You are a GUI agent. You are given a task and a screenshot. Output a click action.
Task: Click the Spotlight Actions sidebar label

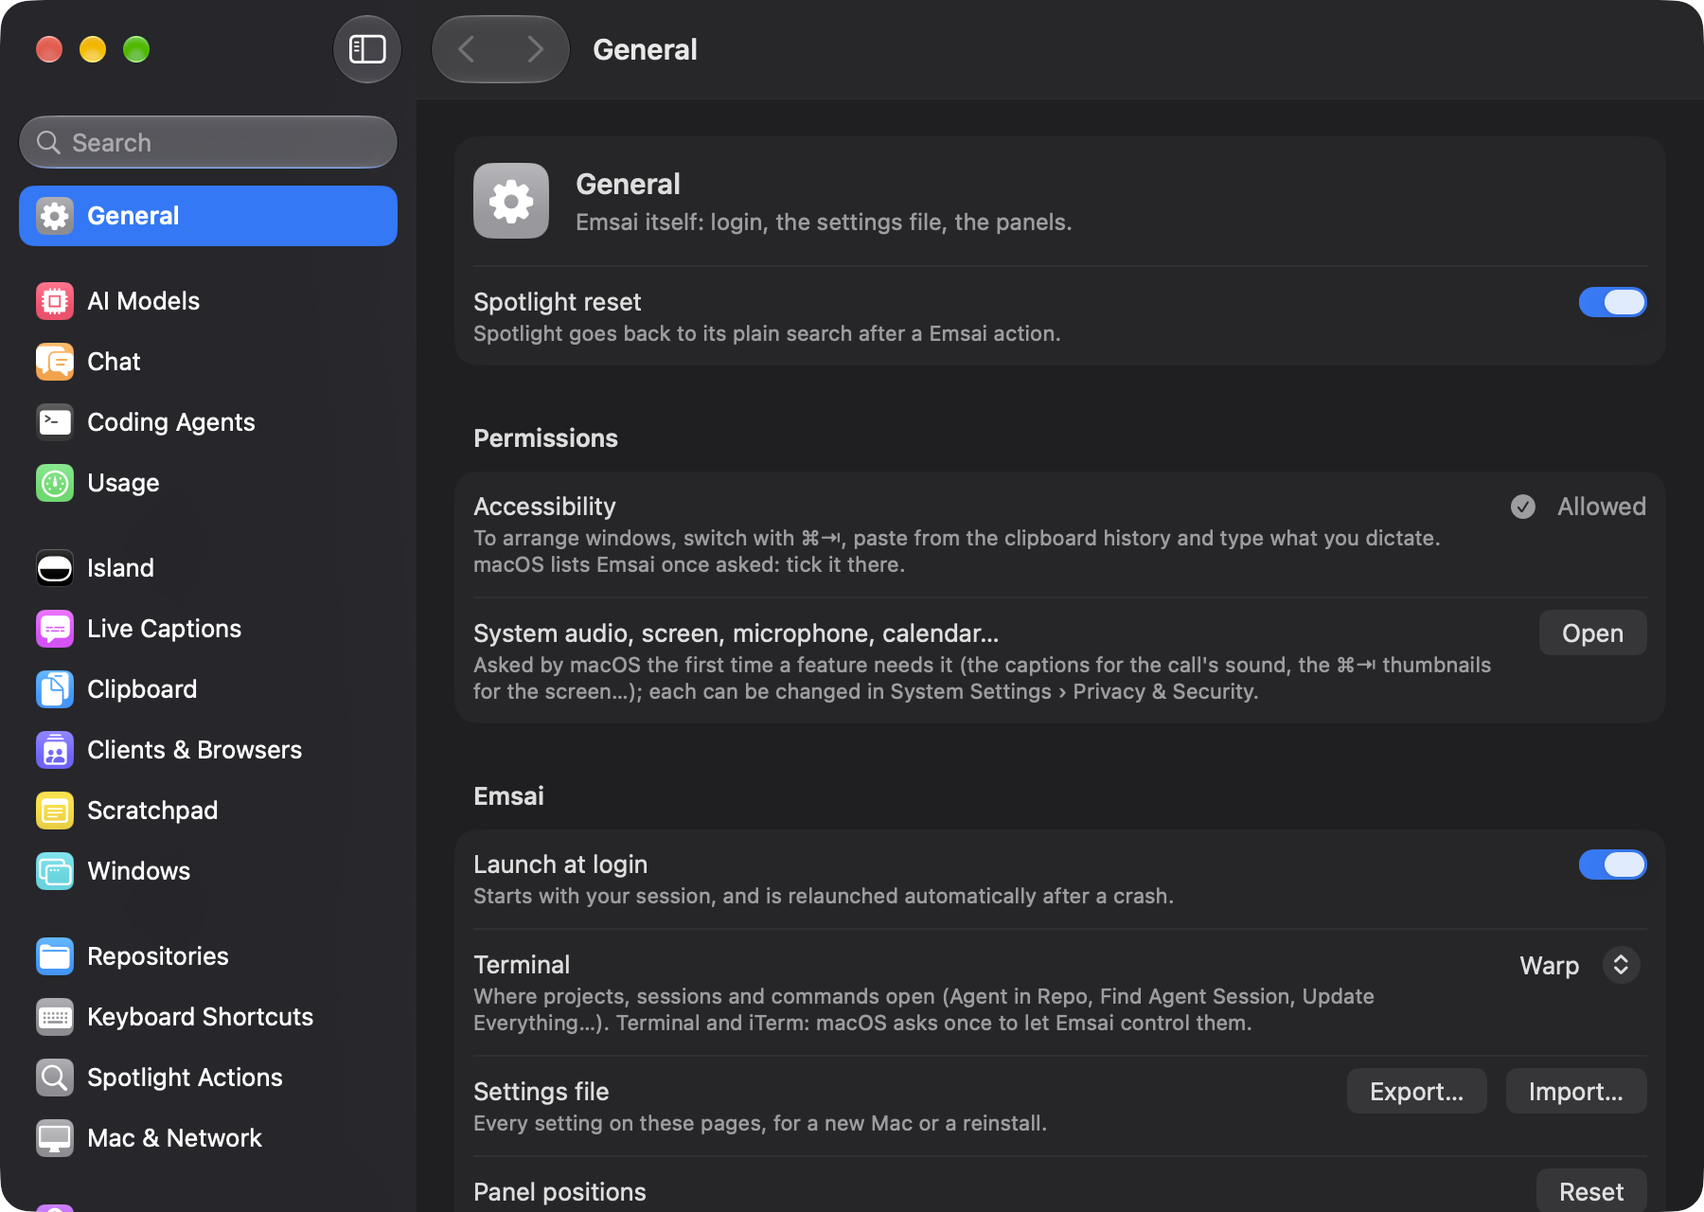(185, 1078)
